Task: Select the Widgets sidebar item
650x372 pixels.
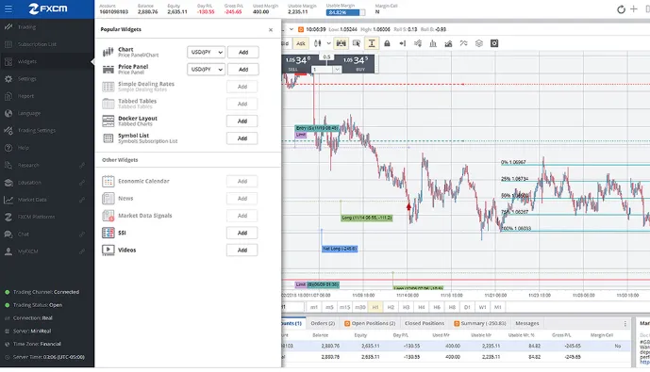Action: pos(47,61)
